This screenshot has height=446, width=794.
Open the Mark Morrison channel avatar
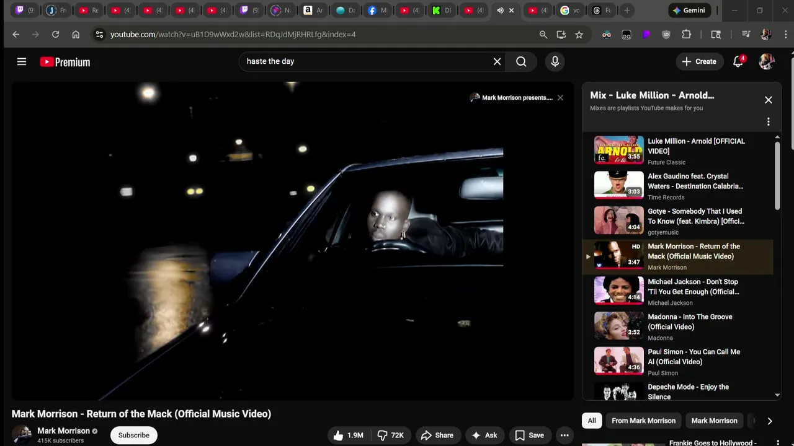pos(22,435)
